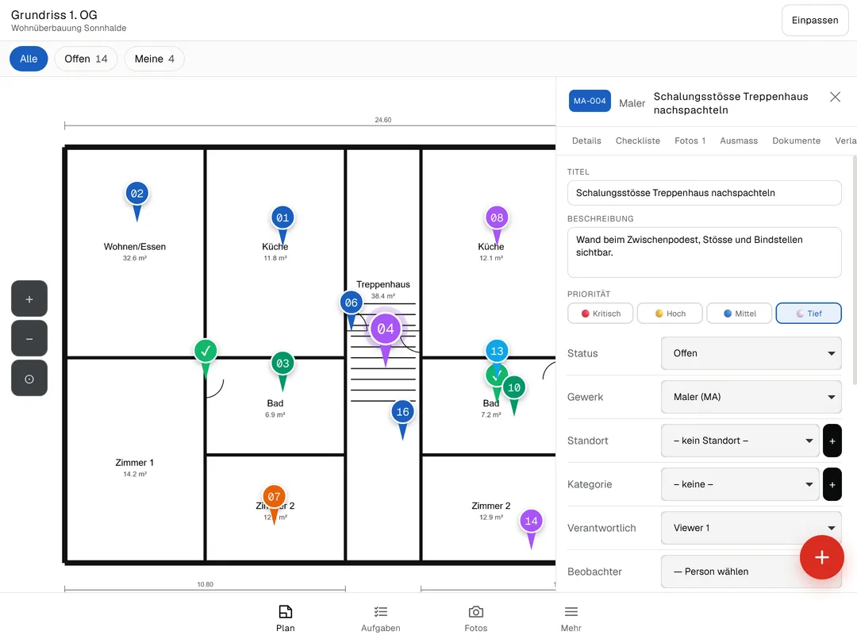Open the Gewerk dropdown showing Maler (MA)
The image size is (857, 643).
click(x=751, y=397)
